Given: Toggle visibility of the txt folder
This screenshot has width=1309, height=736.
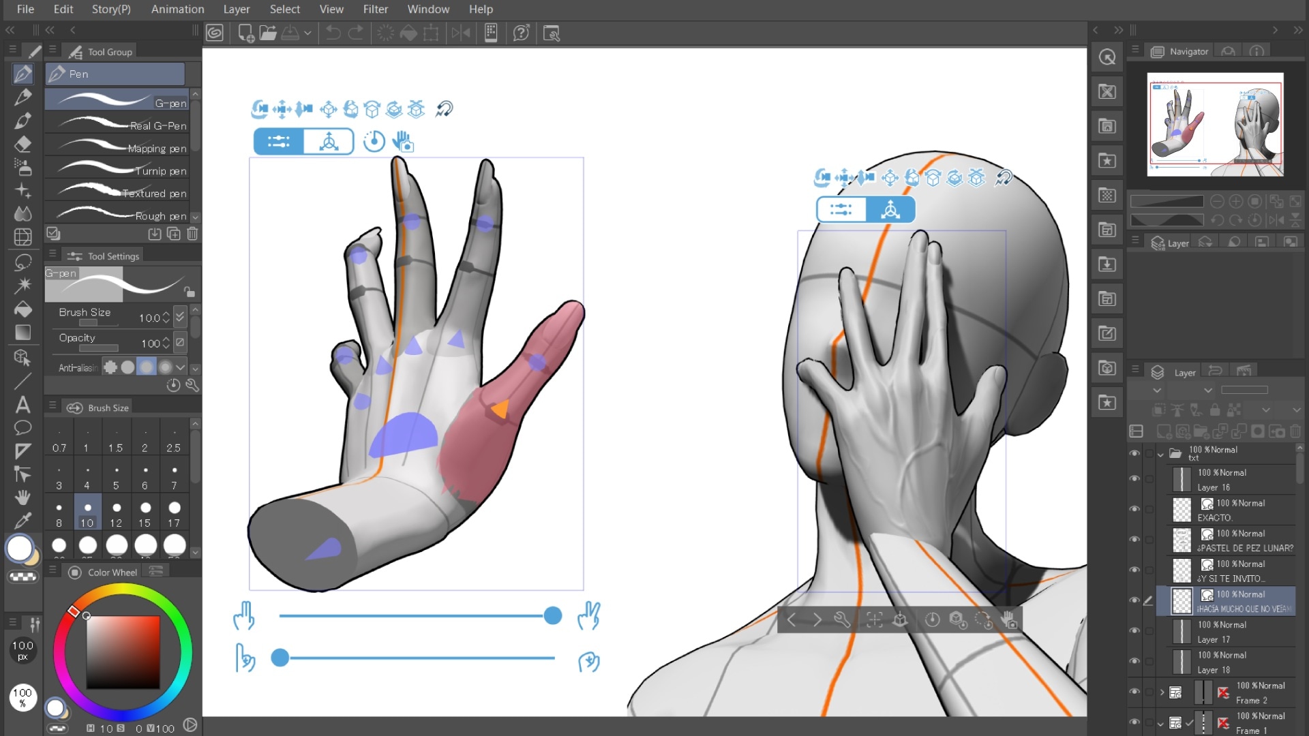Looking at the screenshot, I should click(x=1134, y=453).
